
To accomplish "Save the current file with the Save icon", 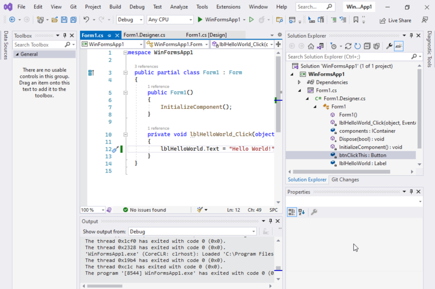I will pos(64,20).
